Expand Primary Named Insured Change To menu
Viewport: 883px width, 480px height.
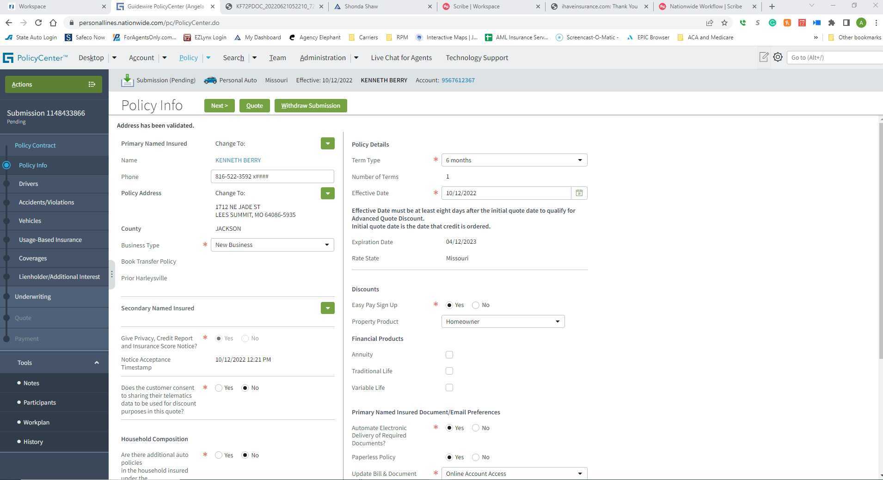(x=327, y=143)
